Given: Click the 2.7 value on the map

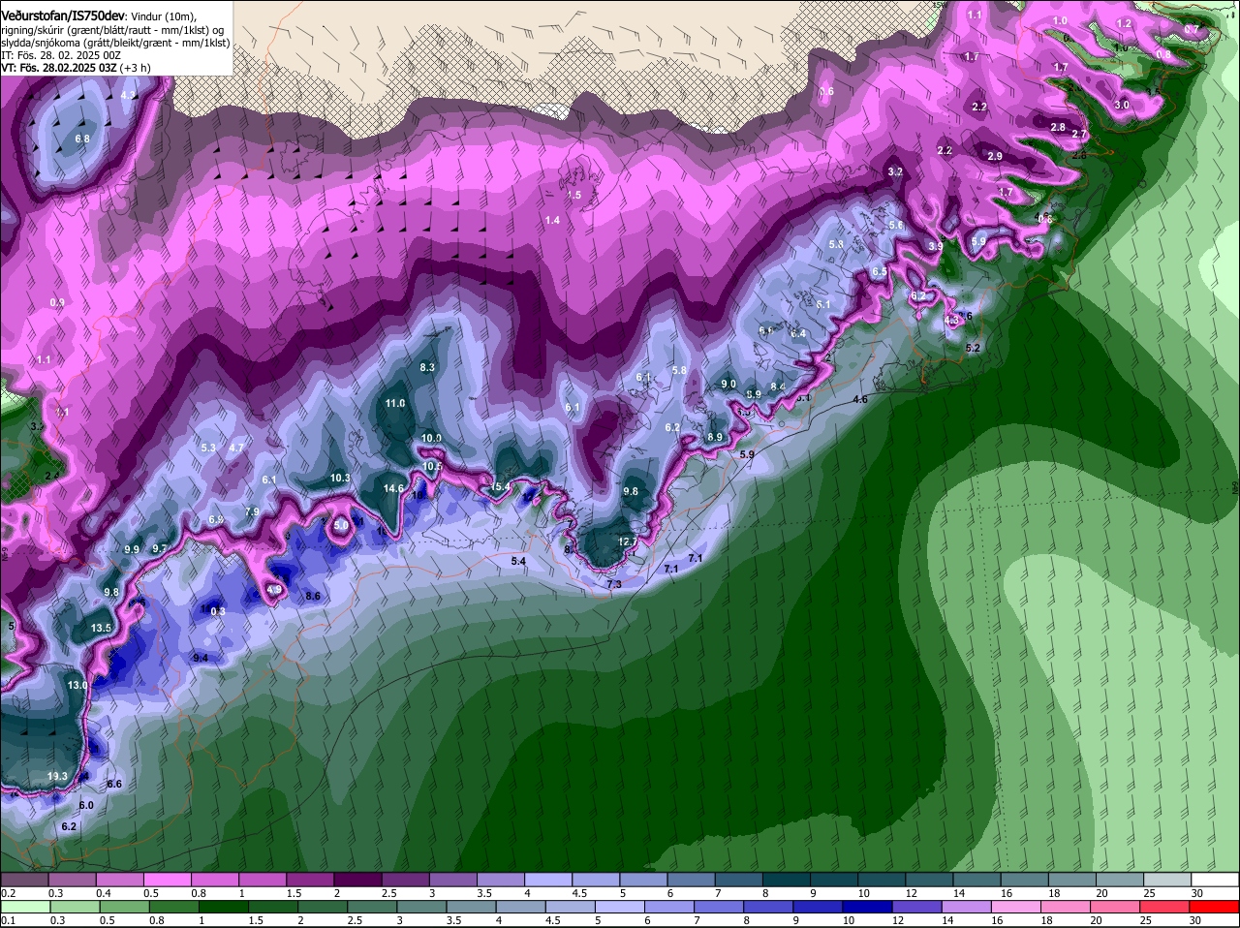Looking at the screenshot, I should pyautogui.click(x=1079, y=134).
